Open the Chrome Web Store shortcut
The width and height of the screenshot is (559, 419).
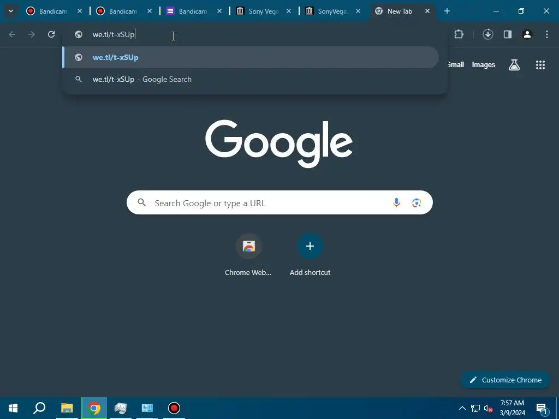[248, 255]
